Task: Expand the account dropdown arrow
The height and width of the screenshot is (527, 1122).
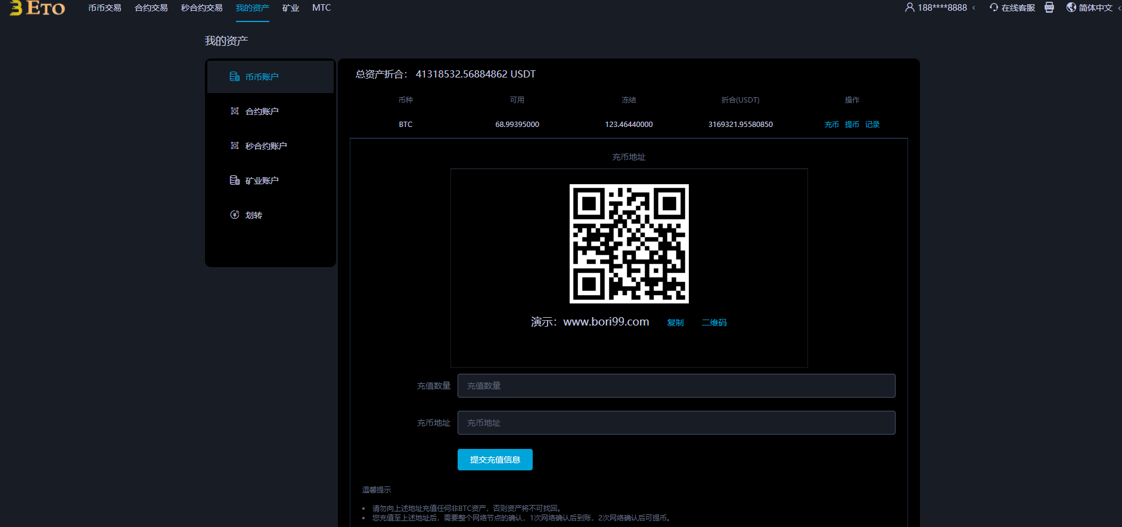Action: [x=974, y=8]
